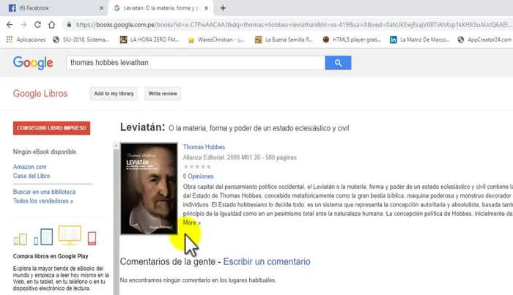Switch to the Facebook tab
This screenshot has width=513, height=295.
click(x=54, y=8)
